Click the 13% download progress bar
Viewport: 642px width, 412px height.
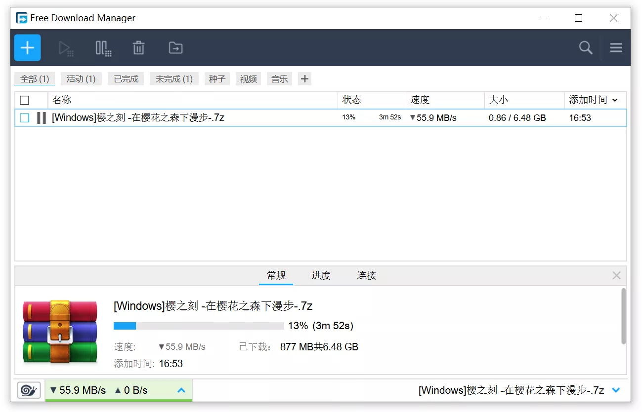coord(198,326)
